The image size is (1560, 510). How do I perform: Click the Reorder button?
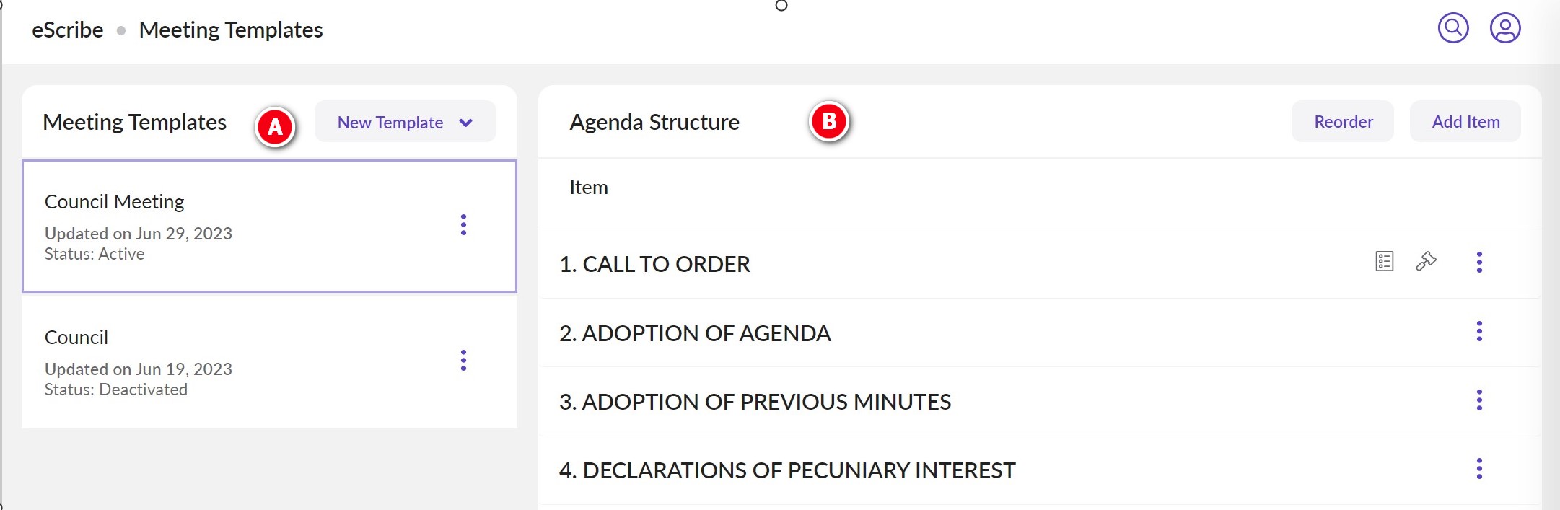[1342, 122]
